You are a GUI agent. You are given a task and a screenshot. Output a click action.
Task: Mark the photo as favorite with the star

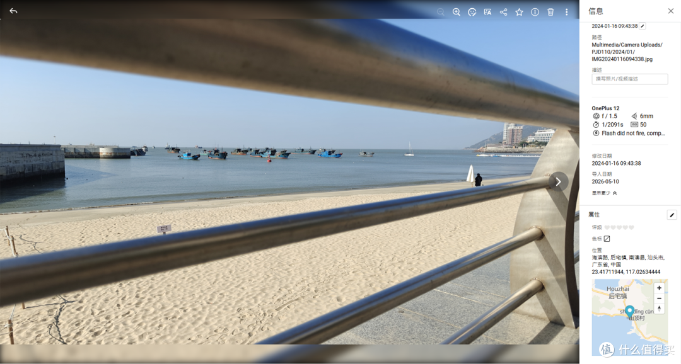[x=519, y=12]
